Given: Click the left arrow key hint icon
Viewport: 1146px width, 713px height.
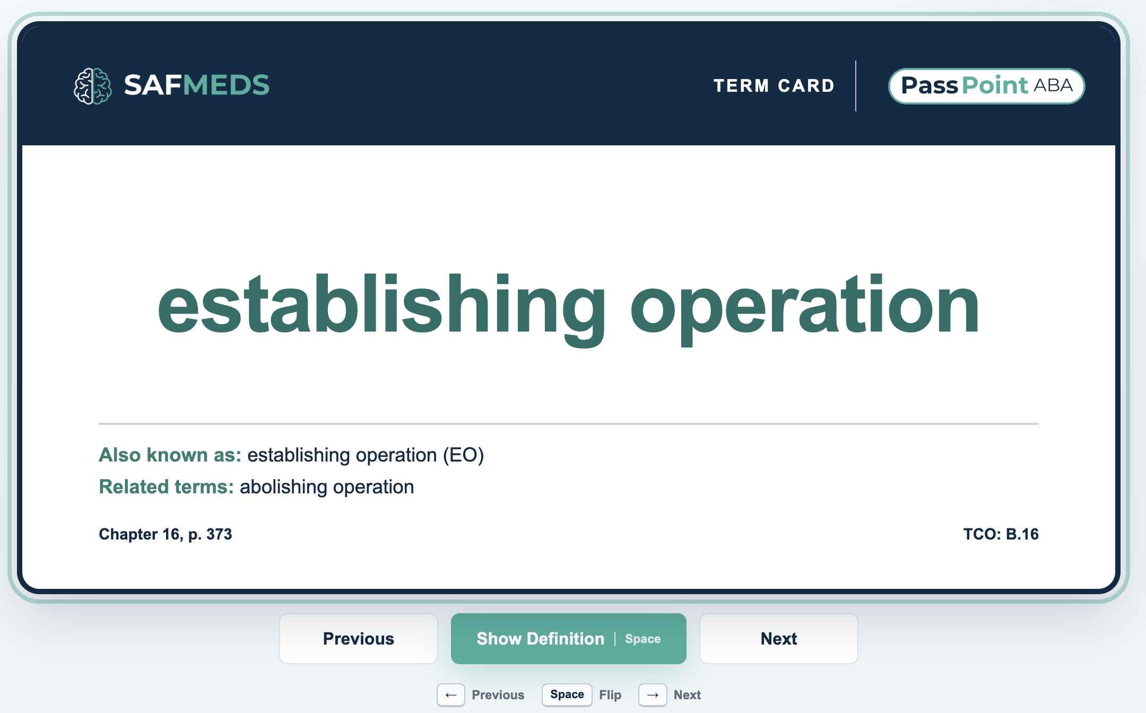Looking at the screenshot, I should coord(451,695).
